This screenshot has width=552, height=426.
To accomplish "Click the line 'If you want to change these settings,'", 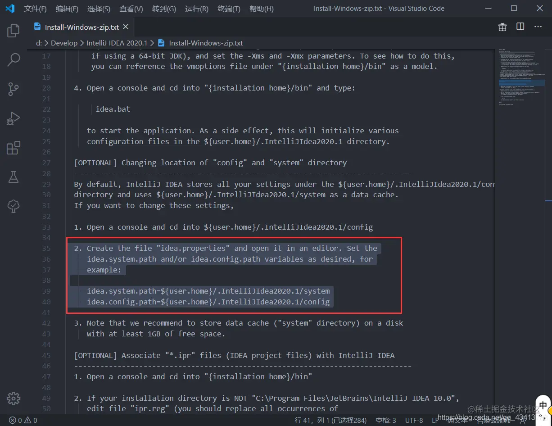I will pos(154,205).
